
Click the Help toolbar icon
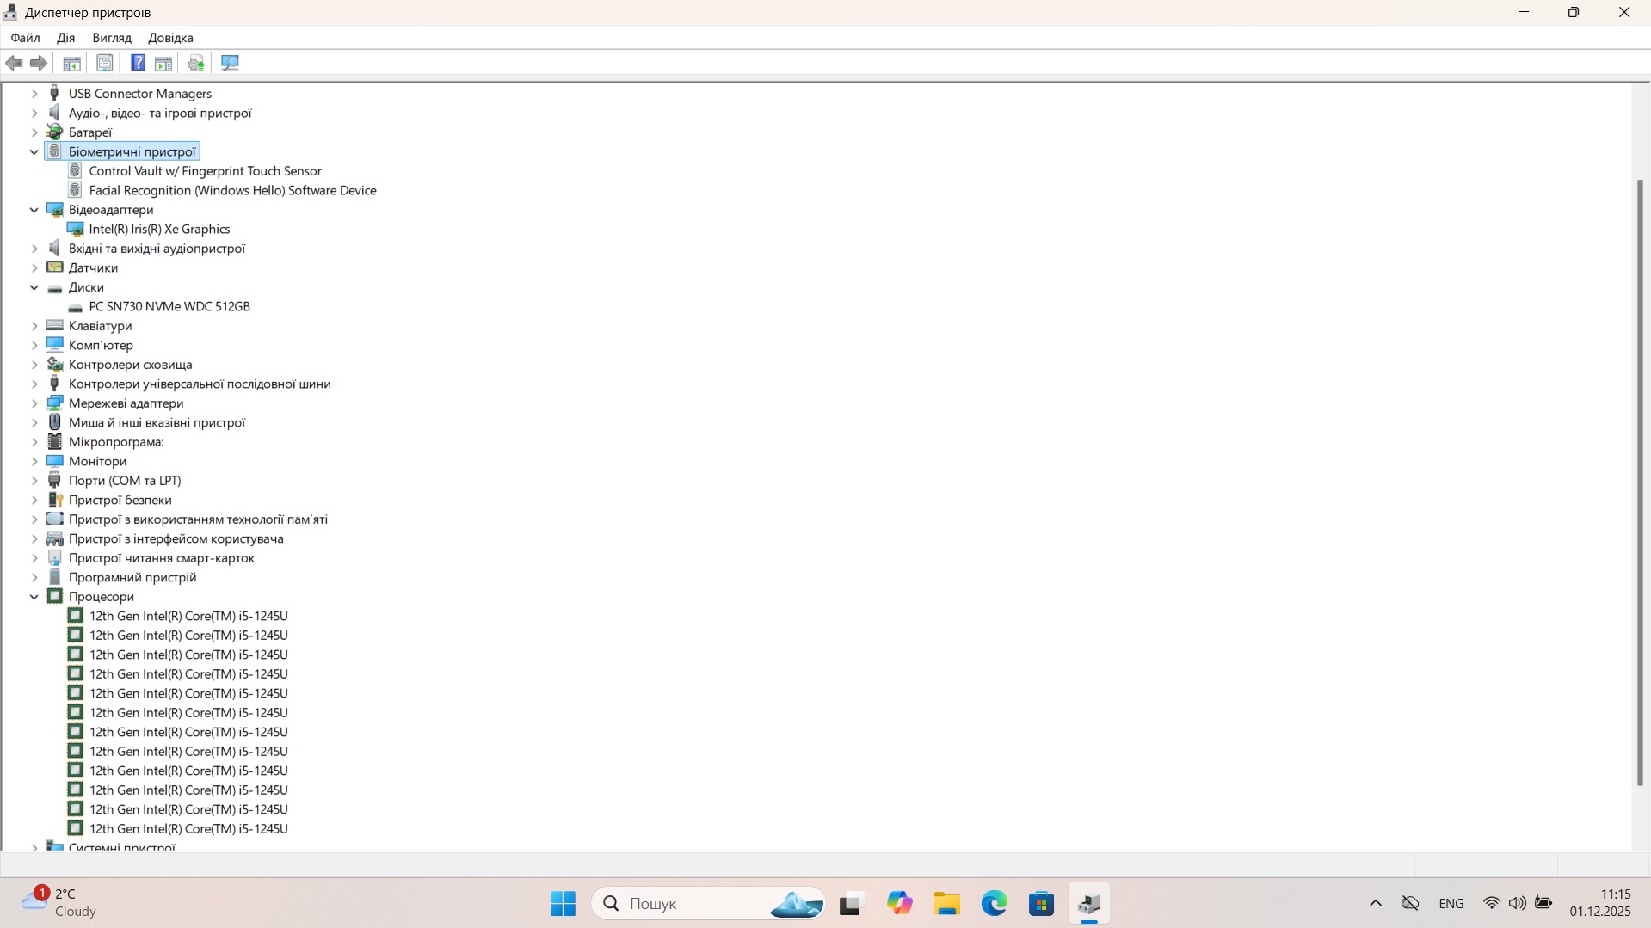coord(138,63)
